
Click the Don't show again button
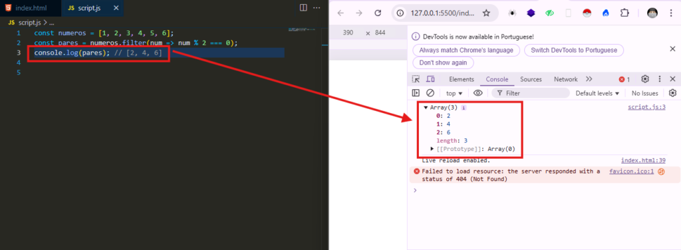443,62
